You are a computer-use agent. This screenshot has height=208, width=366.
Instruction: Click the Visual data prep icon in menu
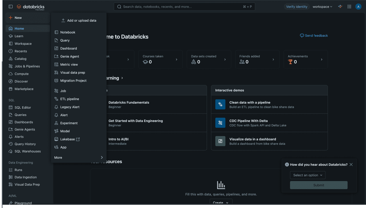click(56, 72)
